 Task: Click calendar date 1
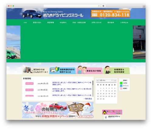(x=101, y=88)
